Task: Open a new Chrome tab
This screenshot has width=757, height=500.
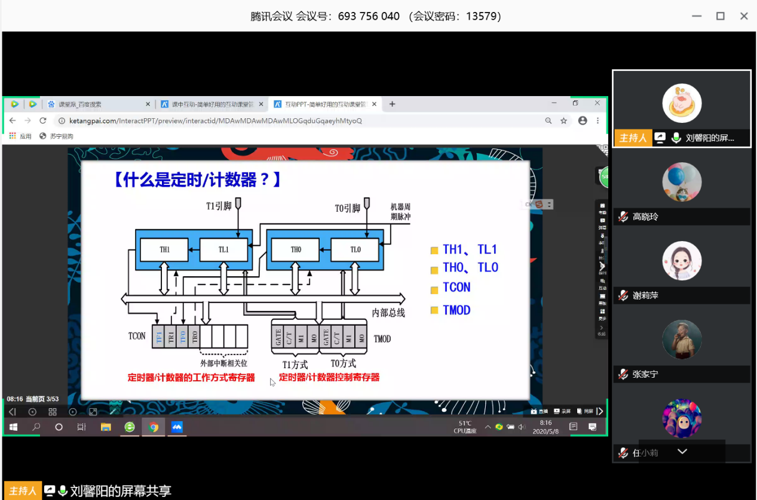Action: tap(393, 104)
